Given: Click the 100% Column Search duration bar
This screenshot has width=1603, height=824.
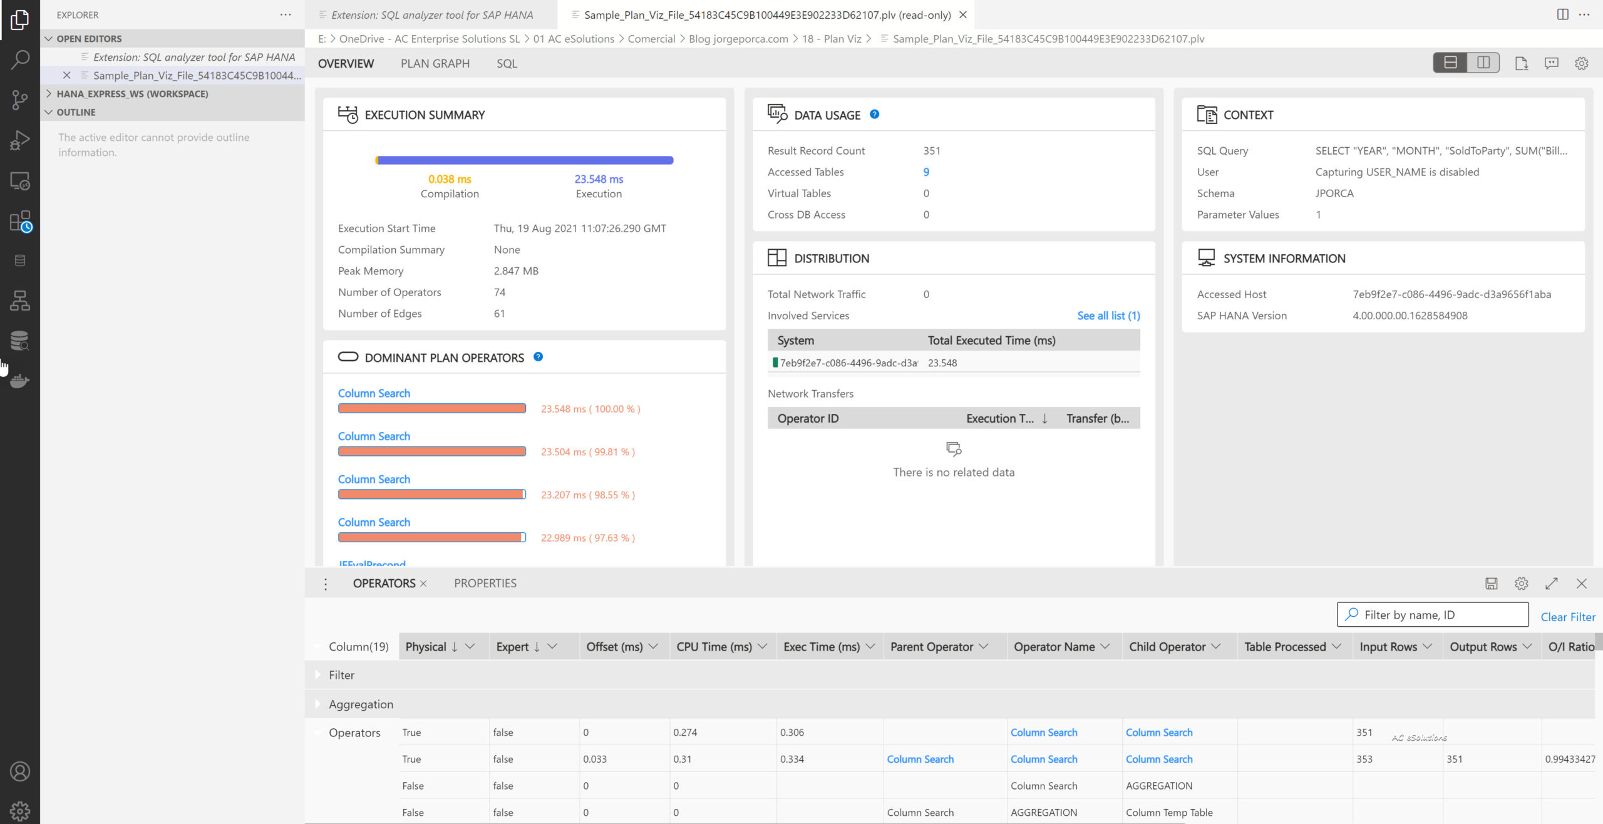Looking at the screenshot, I should [x=432, y=408].
